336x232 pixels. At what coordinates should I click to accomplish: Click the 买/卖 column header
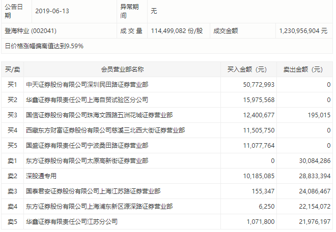click(x=12, y=70)
